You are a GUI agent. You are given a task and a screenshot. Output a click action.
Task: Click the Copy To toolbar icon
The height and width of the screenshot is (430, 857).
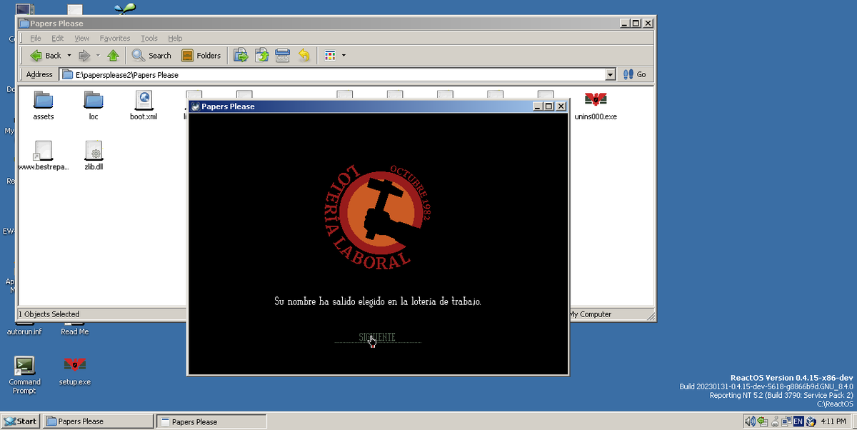point(261,55)
